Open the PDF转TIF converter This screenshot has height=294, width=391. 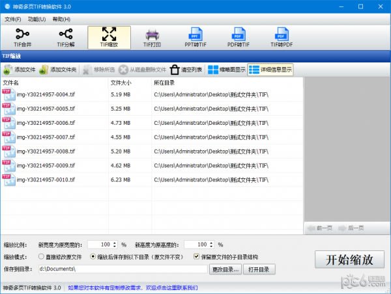coord(239,38)
